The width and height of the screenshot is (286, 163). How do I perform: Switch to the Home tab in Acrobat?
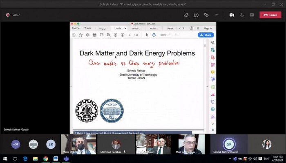point(76,28)
